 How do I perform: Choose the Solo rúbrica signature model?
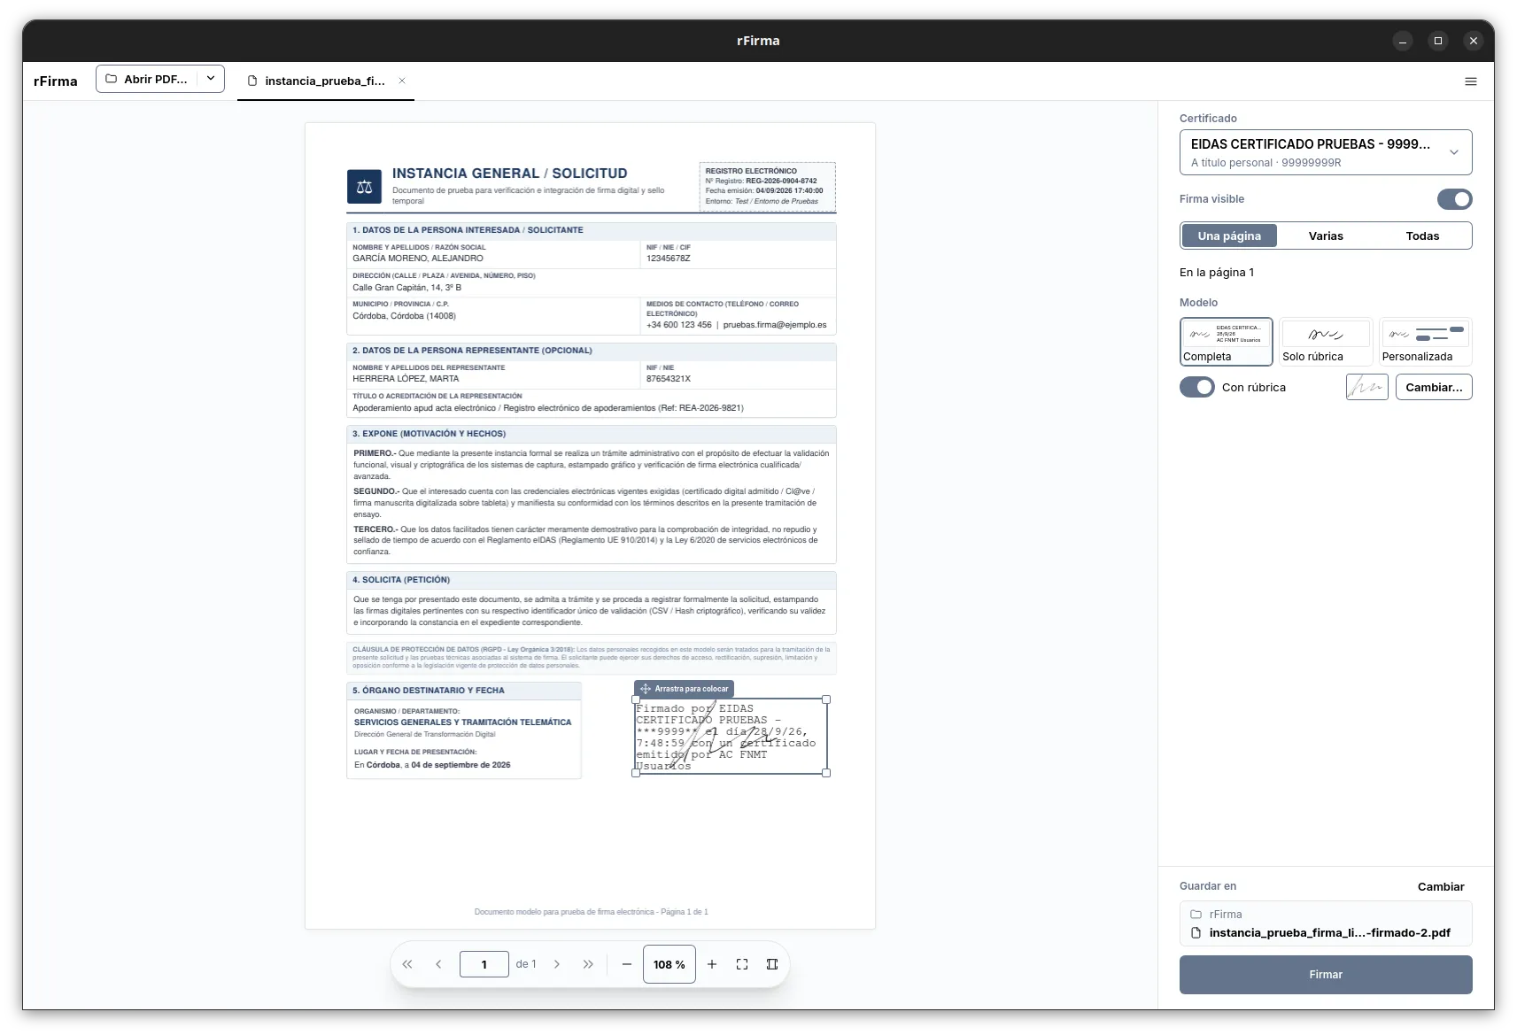1326,342
